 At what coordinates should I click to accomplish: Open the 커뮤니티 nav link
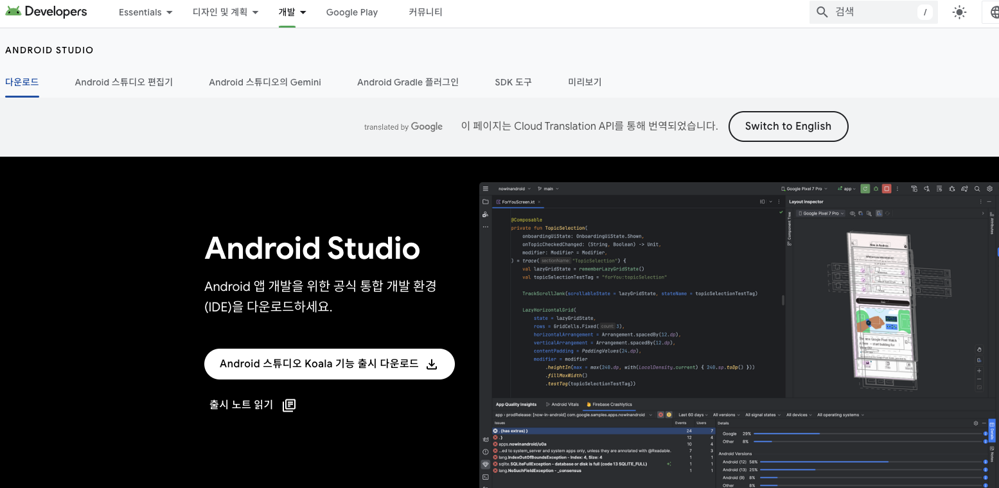425,12
